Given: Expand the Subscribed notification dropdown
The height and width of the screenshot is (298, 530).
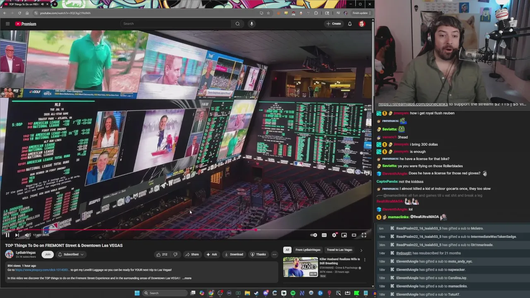Looking at the screenshot, I should (x=71, y=254).
